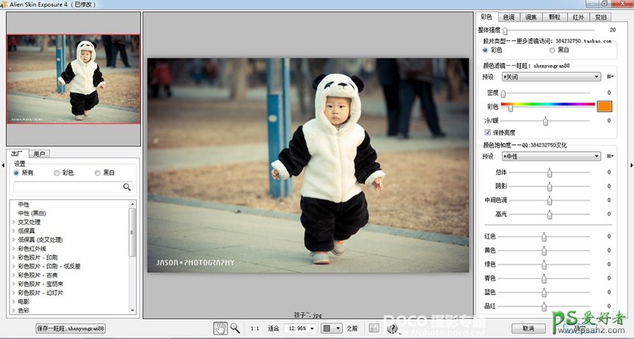This screenshot has width=634, height=339.
Task: Click the 冷/暖 slider handle
Action: 545,121
